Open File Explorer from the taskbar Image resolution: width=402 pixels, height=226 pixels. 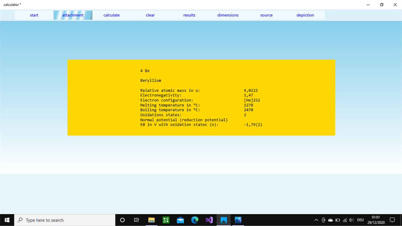click(x=151, y=220)
